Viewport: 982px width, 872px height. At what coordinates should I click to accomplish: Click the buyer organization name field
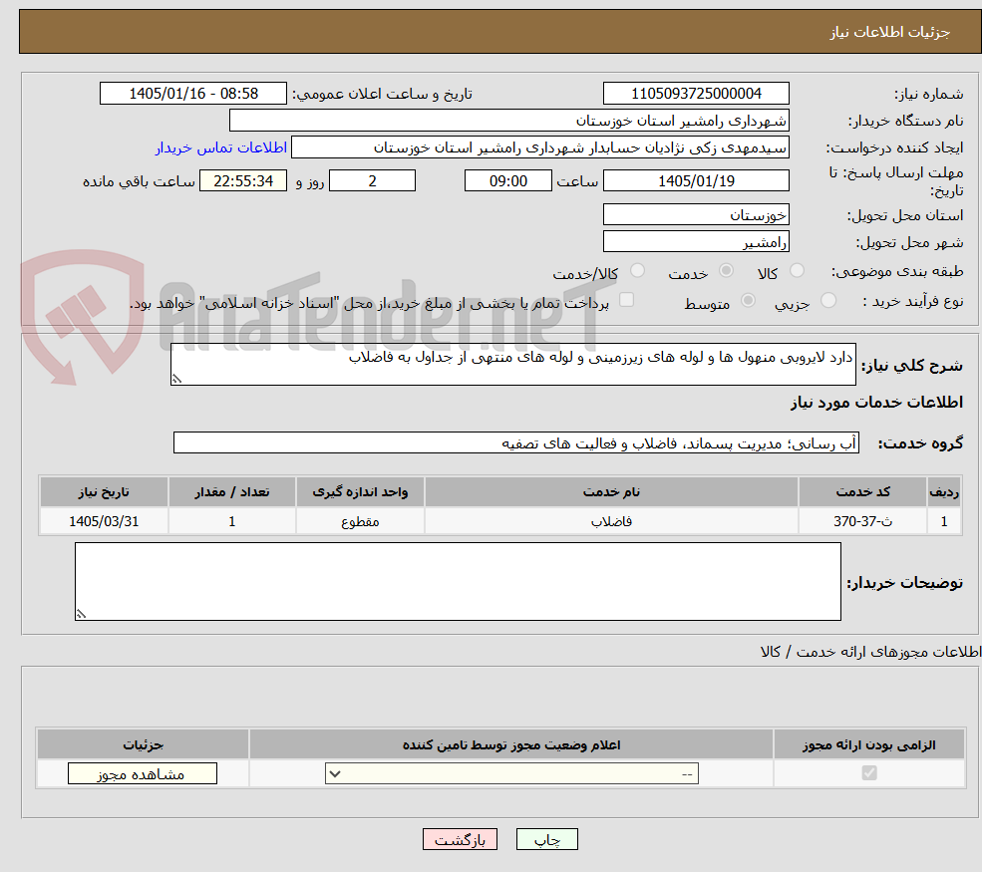pos(509,121)
